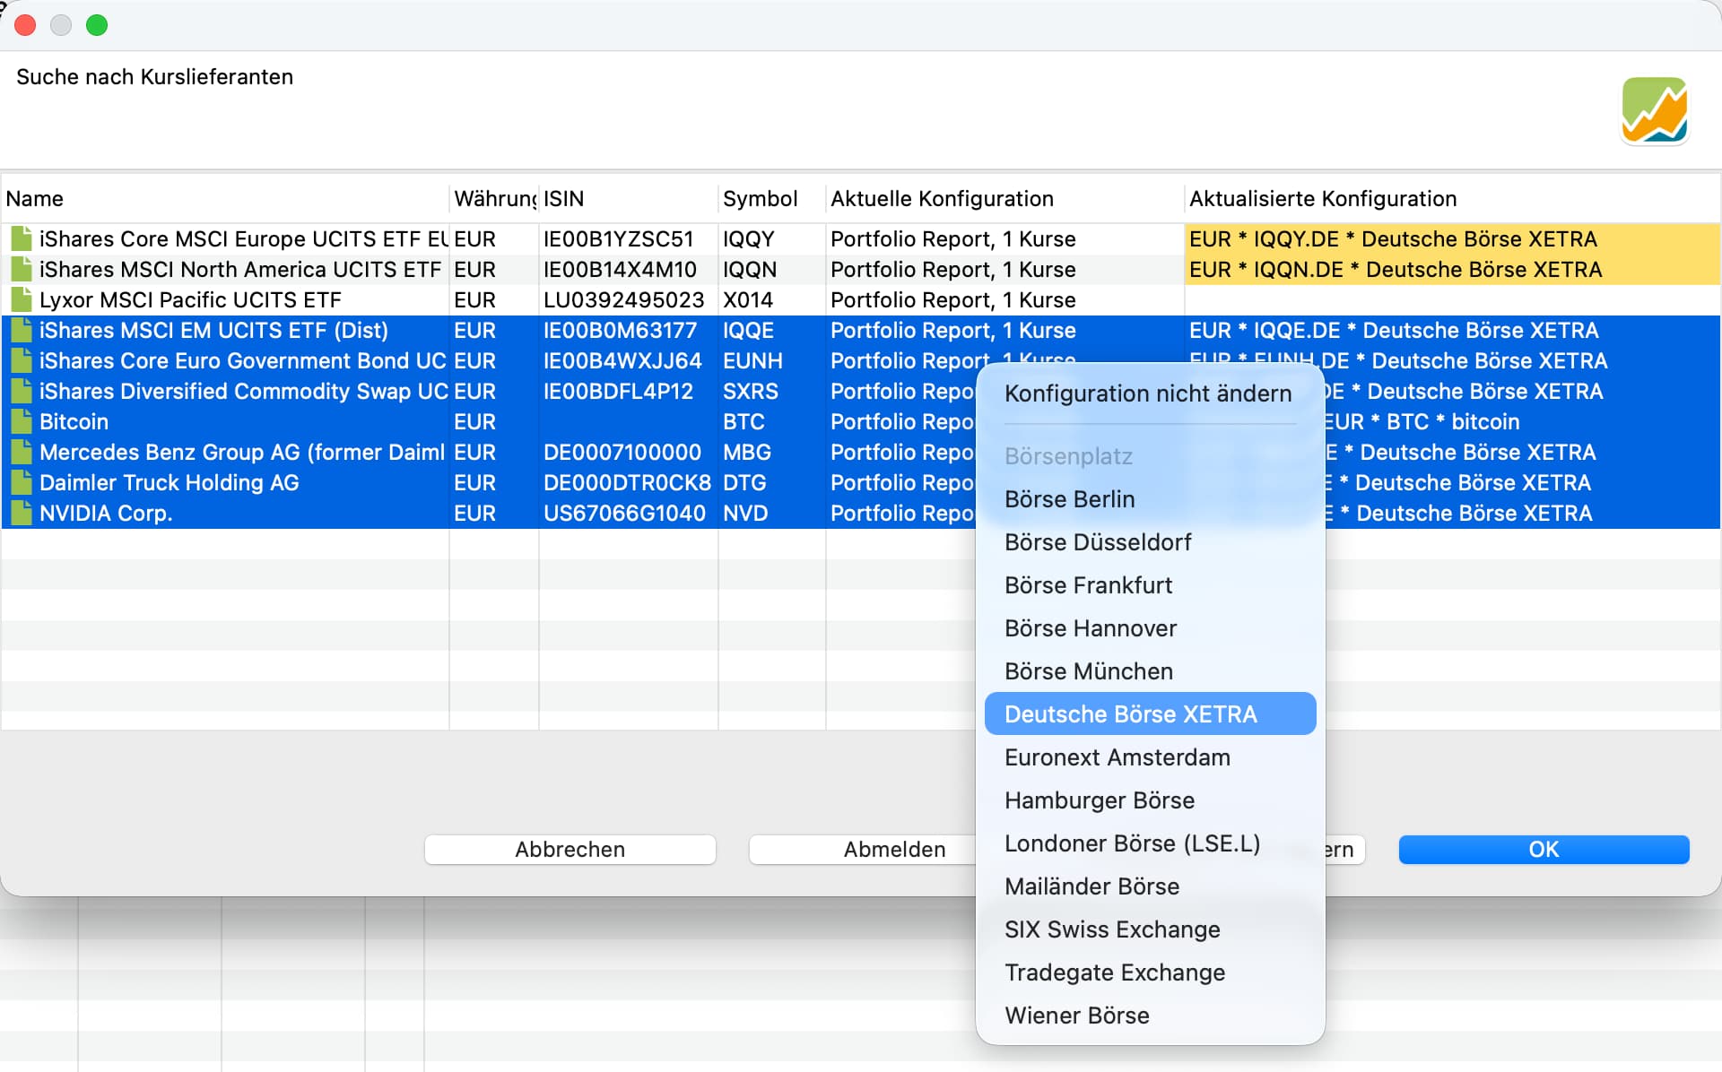
Task: Select Tradegate Exchange from the list
Action: (x=1114, y=973)
